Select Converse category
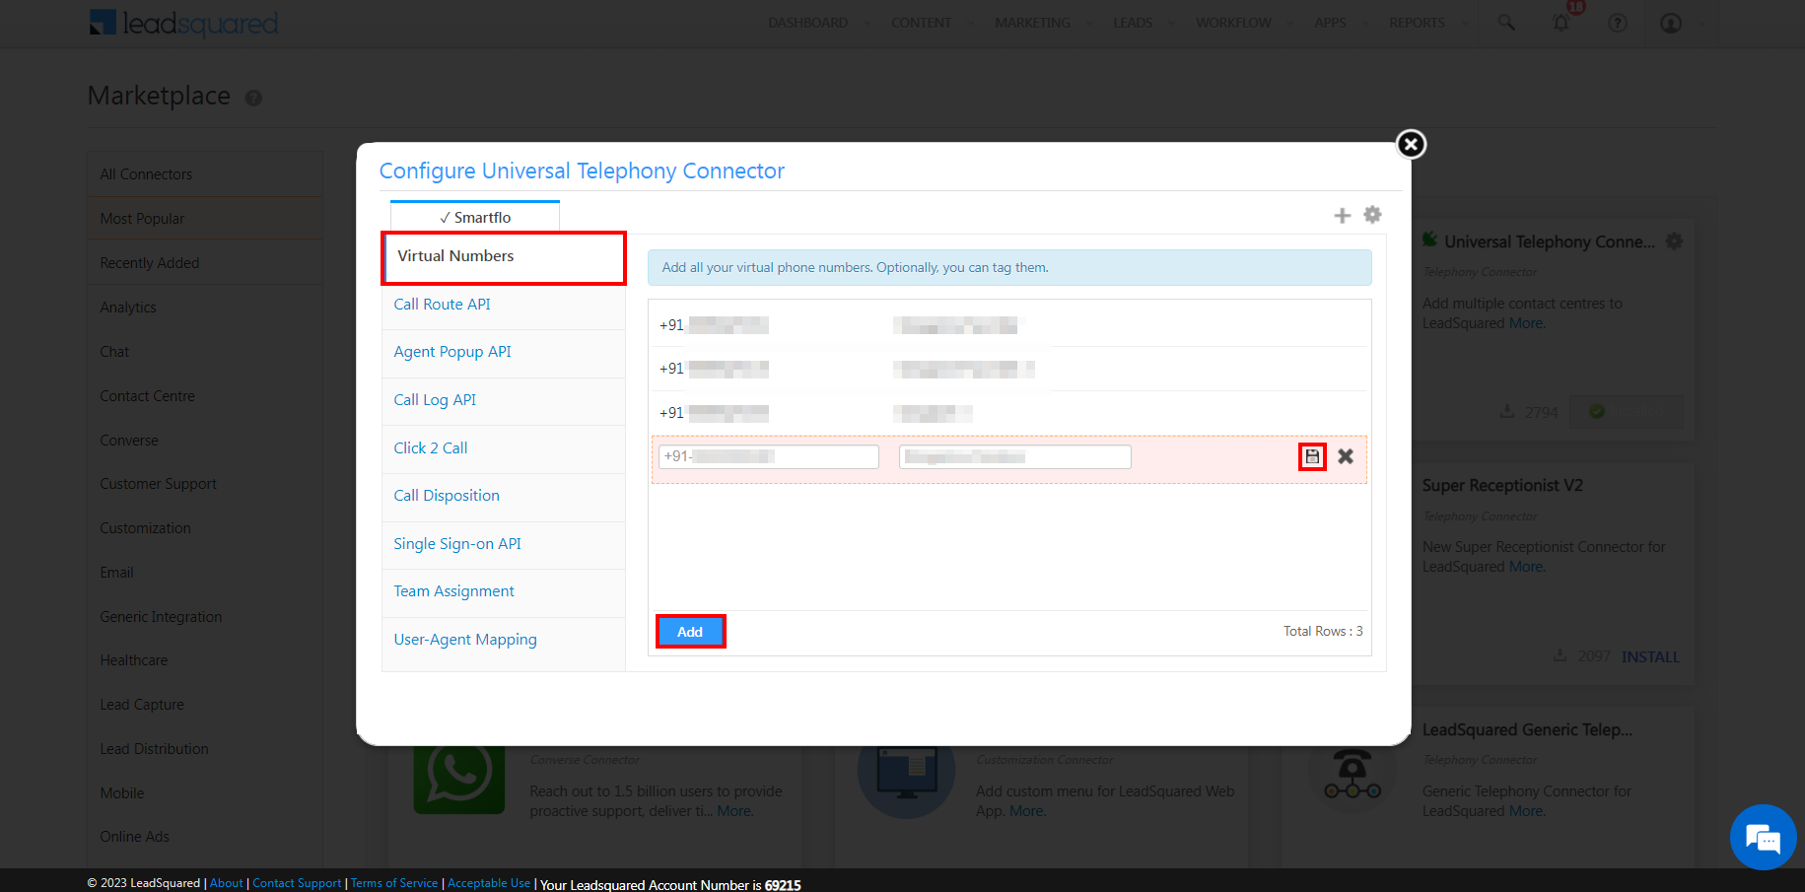 click(205, 441)
